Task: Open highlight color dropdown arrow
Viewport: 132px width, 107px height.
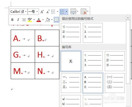Action: point(34,20)
